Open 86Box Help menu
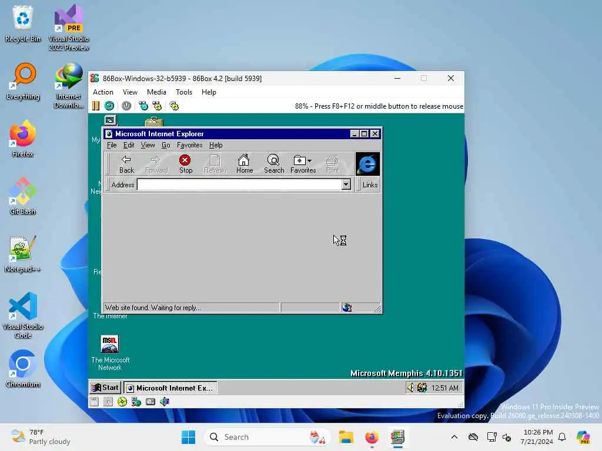Image resolution: width=602 pixels, height=451 pixels. [x=209, y=92]
